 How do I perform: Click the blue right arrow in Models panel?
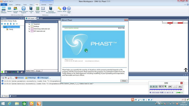[x=5, y=24]
